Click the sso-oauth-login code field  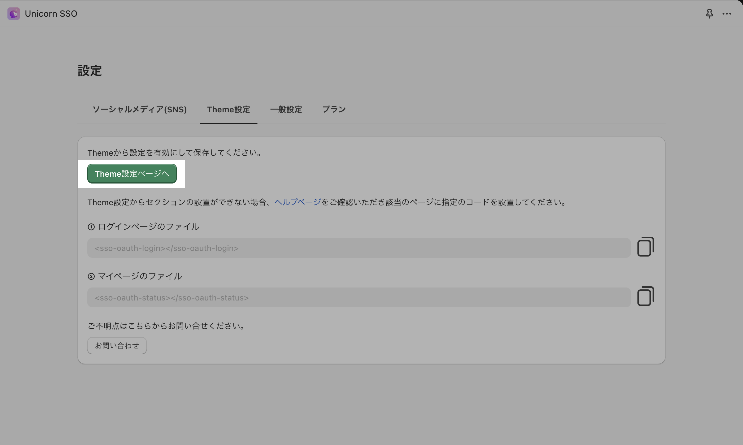coord(358,248)
